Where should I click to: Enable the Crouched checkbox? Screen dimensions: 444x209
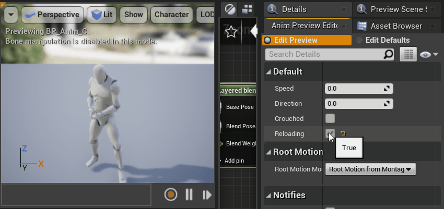pos(330,118)
